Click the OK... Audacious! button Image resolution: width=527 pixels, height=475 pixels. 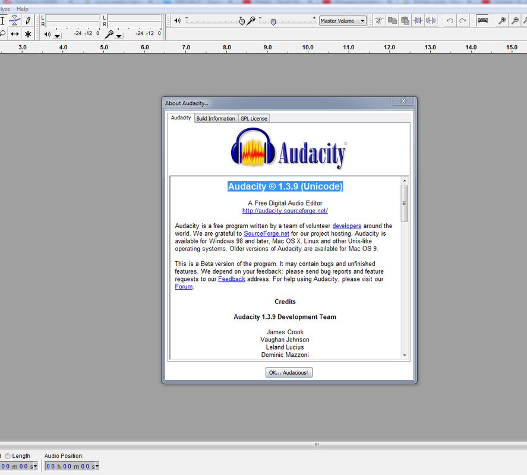289,372
